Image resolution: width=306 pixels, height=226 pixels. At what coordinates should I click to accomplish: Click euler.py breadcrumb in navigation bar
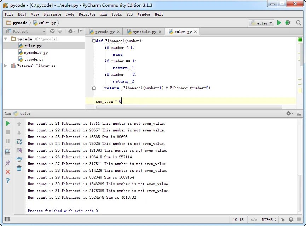45,23
